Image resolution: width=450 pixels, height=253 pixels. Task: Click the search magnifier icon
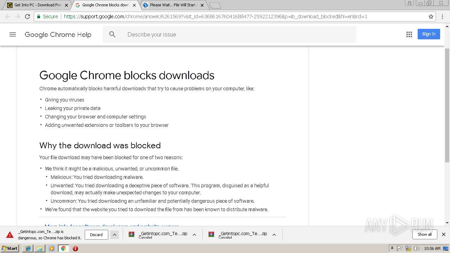tap(112, 34)
